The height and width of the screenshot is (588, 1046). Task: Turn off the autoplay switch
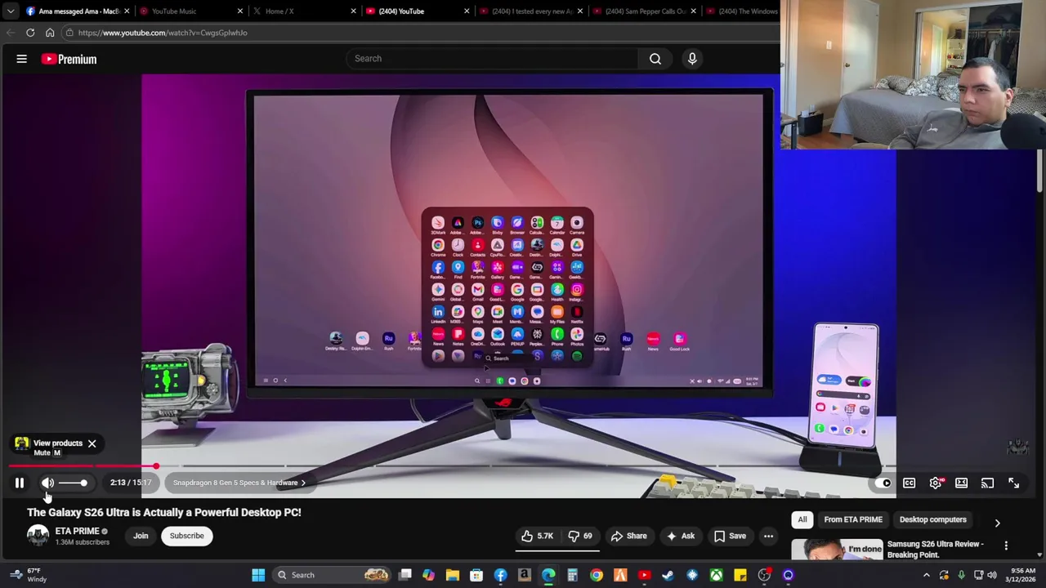(x=883, y=483)
